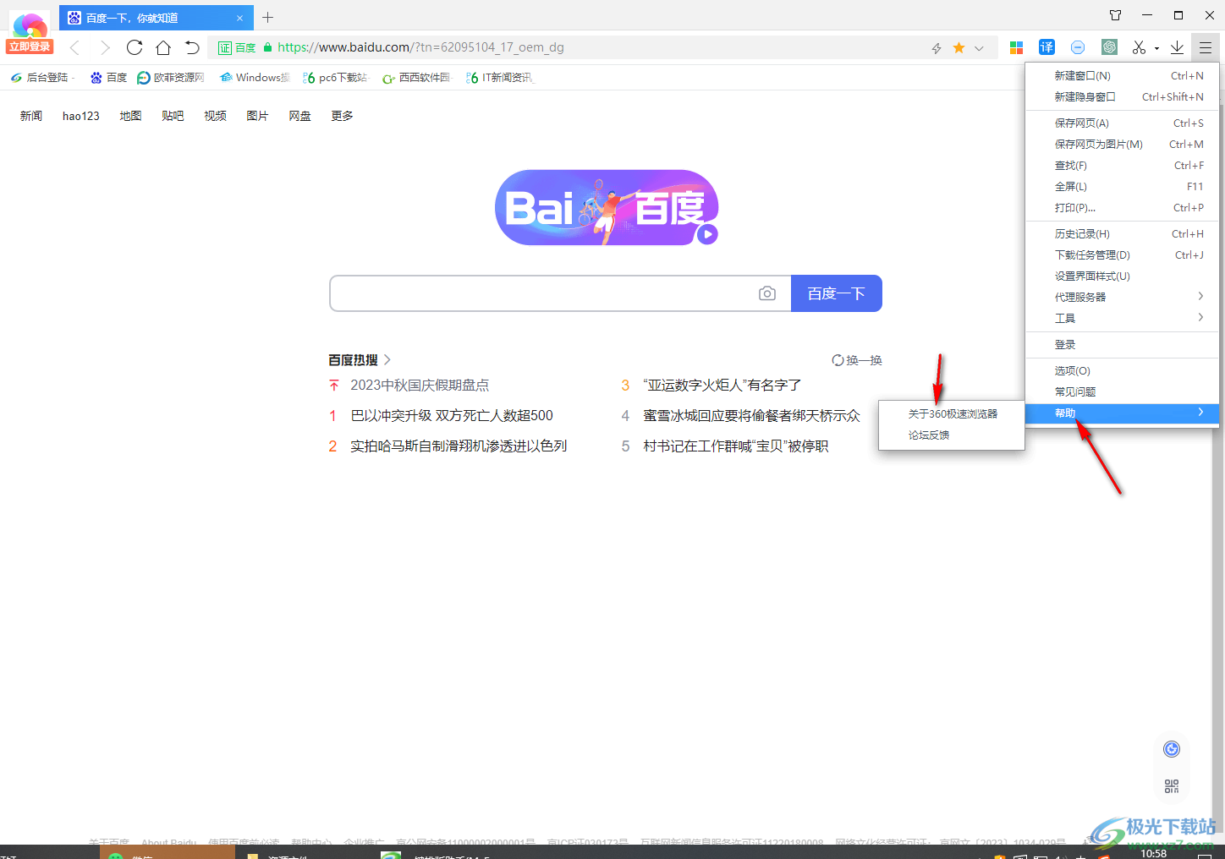Click the scissors screenshot tool icon
Image resolution: width=1225 pixels, height=859 pixels.
point(1140,47)
